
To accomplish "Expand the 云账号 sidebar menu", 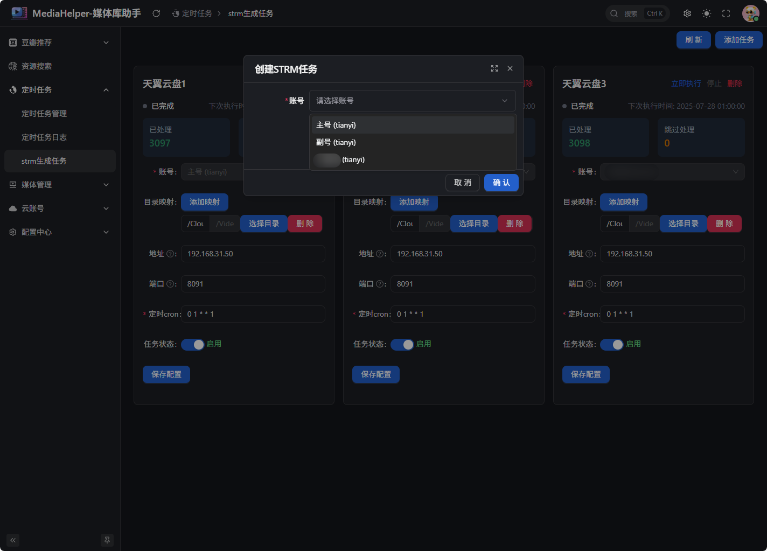I will pos(60,208).
